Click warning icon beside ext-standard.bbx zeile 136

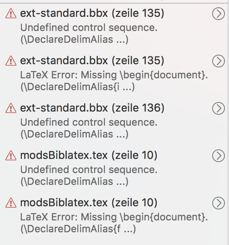11,108
